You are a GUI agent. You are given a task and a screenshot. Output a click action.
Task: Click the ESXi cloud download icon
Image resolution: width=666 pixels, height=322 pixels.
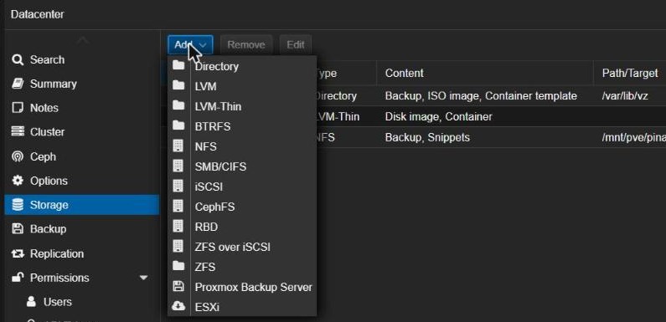pyautogui.click(x=178, y=306)
